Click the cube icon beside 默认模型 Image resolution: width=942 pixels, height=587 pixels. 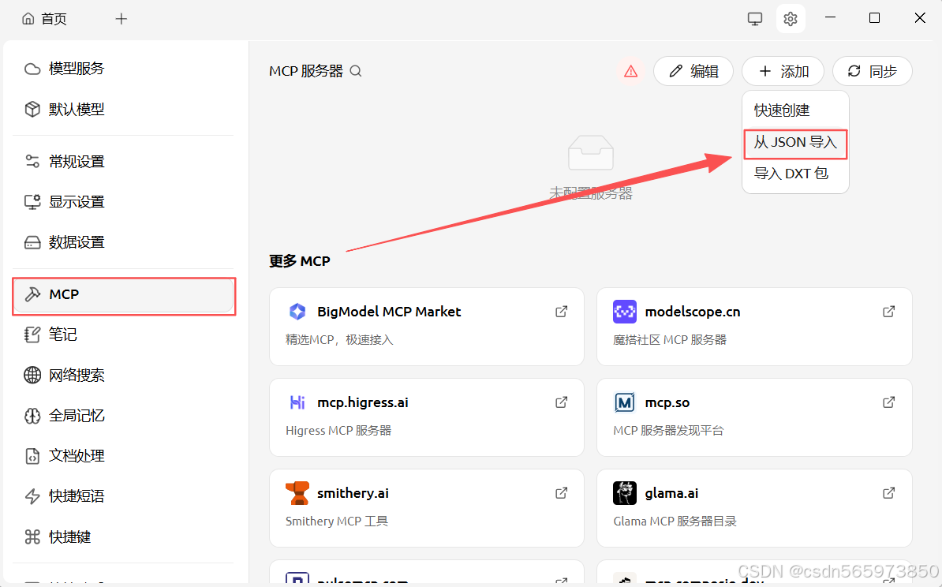pyautogui.click(x=32, y=110)
